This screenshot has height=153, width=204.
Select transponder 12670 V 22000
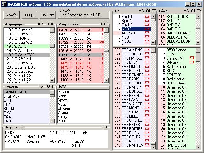coord(81,30)
